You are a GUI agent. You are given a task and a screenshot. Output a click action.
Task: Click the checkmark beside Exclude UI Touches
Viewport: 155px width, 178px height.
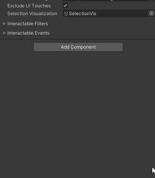point(65,5)
